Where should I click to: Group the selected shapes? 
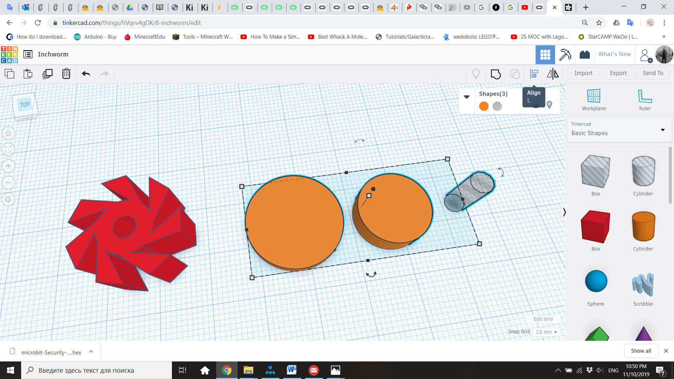coord(495,74)
